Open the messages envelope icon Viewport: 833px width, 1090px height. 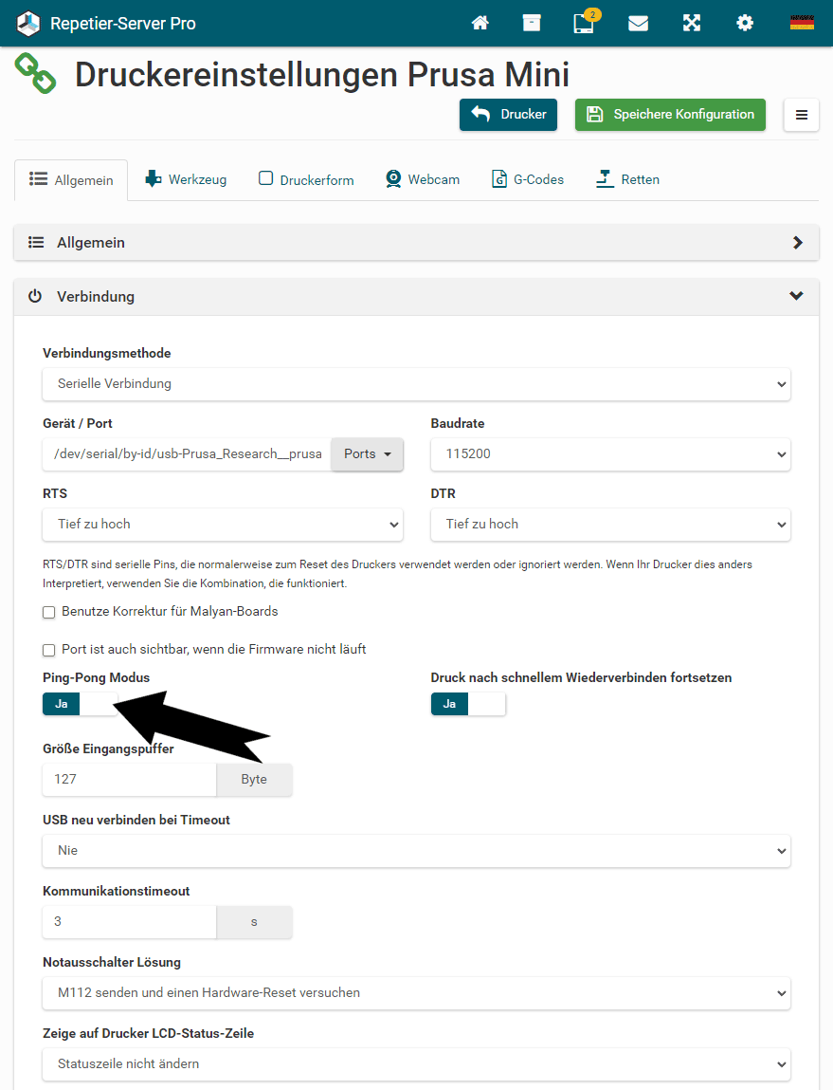point(638,23)
